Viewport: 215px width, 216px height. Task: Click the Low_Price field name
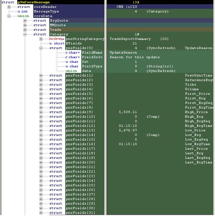tap(195, 130)
